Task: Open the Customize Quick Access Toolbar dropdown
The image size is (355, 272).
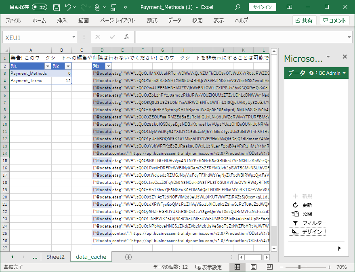Action: click(x=126, y=7)
